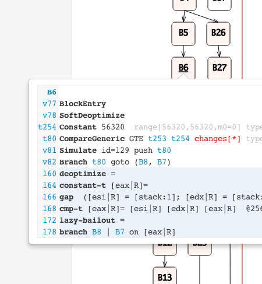Follow the B8 target in Branch goto
The image size is (262, 284).
pyautogui.click(x=143, y=162)
